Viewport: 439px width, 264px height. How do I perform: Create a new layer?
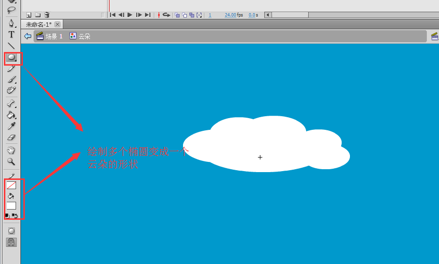tap(29, 15)
